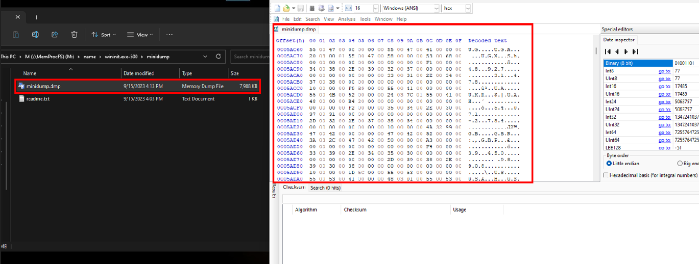The image size is (699, 264).
Task: Switch to the Search (0 hits) tab
Action: tap(325, 188)
